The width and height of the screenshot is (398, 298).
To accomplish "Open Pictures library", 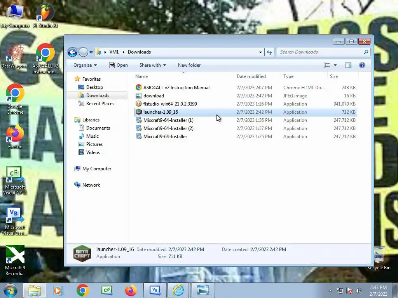I will pos(91,144).
